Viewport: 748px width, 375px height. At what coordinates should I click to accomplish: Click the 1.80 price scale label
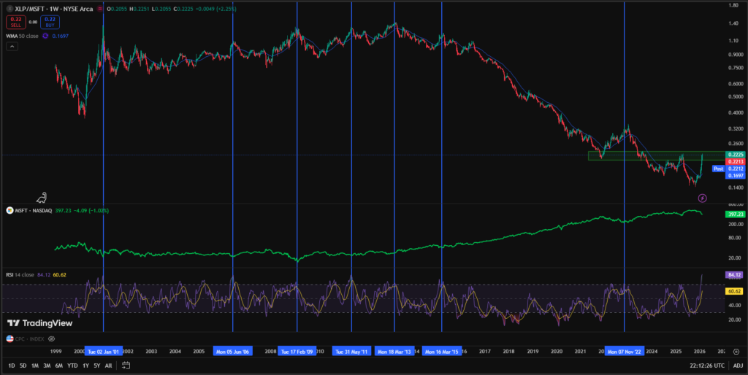(x=733, y=5)
